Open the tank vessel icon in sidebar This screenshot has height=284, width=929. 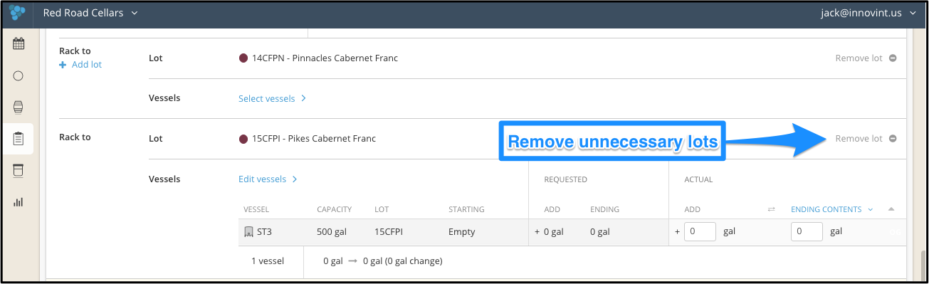[x=19, y=171]
